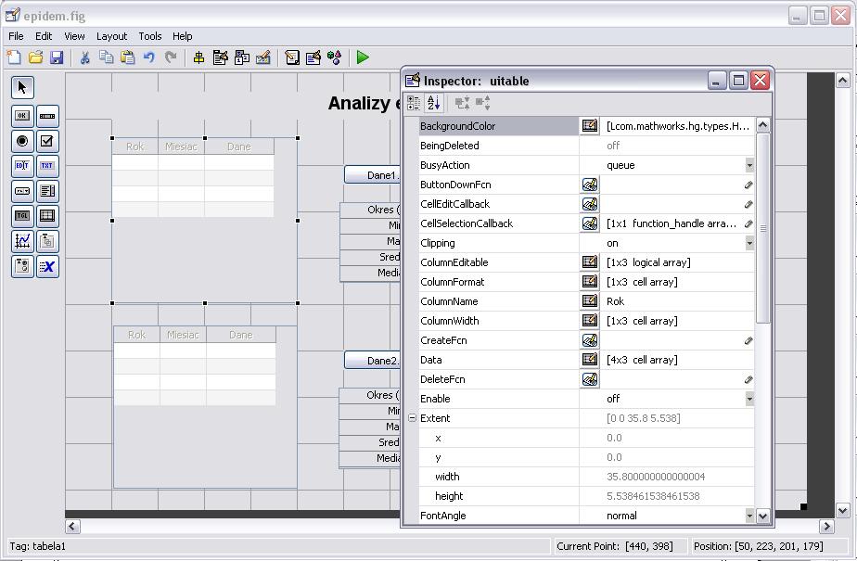Click the pencil icon for ButtonDownFcn
The width and height of the screenshot is (857, 561).
point(748,185)
